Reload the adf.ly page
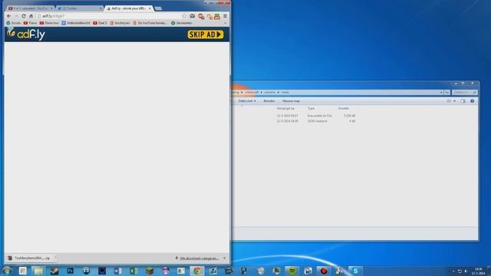 click(24, 16)
